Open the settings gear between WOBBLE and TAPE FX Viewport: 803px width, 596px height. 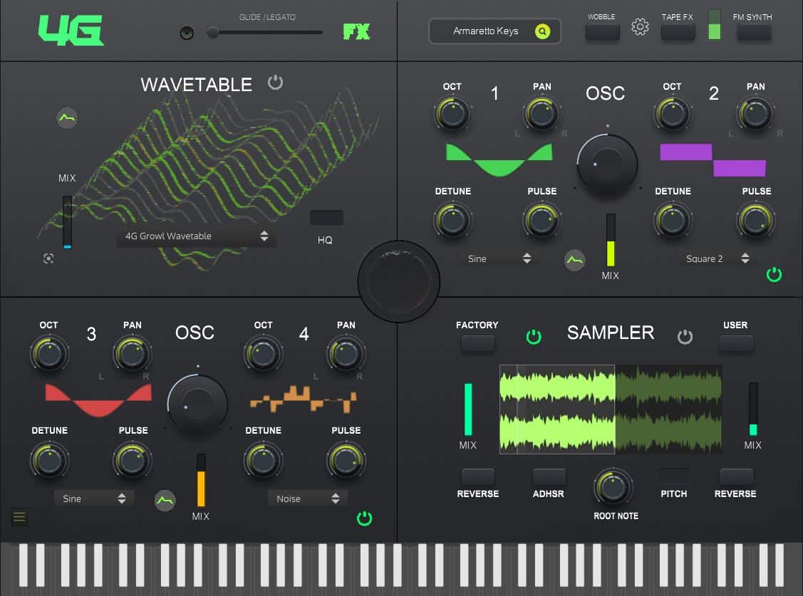click(x=640, y=26)
